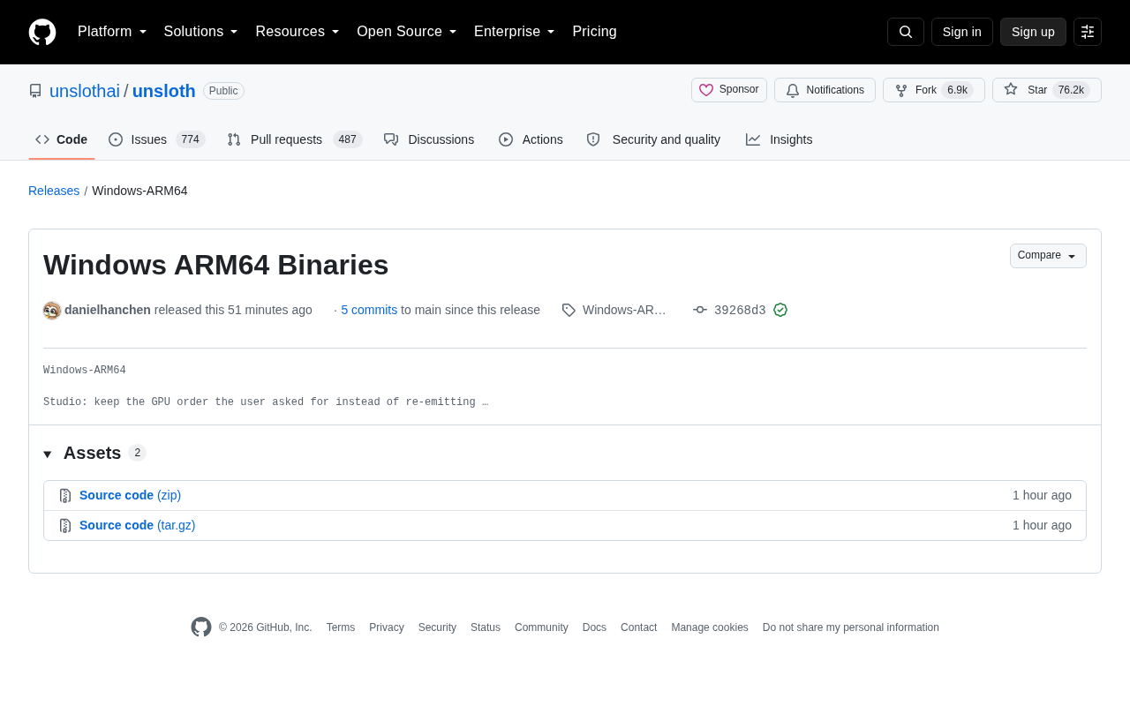
Task: Switch to the Discussions tab
Action: pos(429,139)
